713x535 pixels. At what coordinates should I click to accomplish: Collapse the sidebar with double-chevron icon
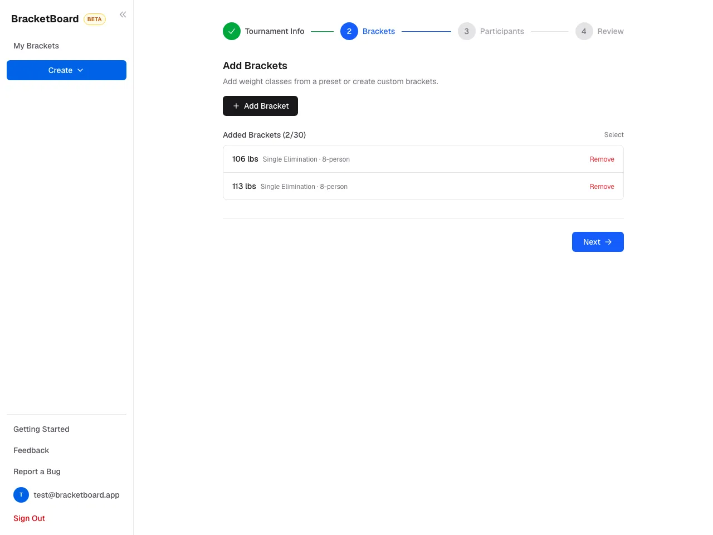click(x=123, y=14)
